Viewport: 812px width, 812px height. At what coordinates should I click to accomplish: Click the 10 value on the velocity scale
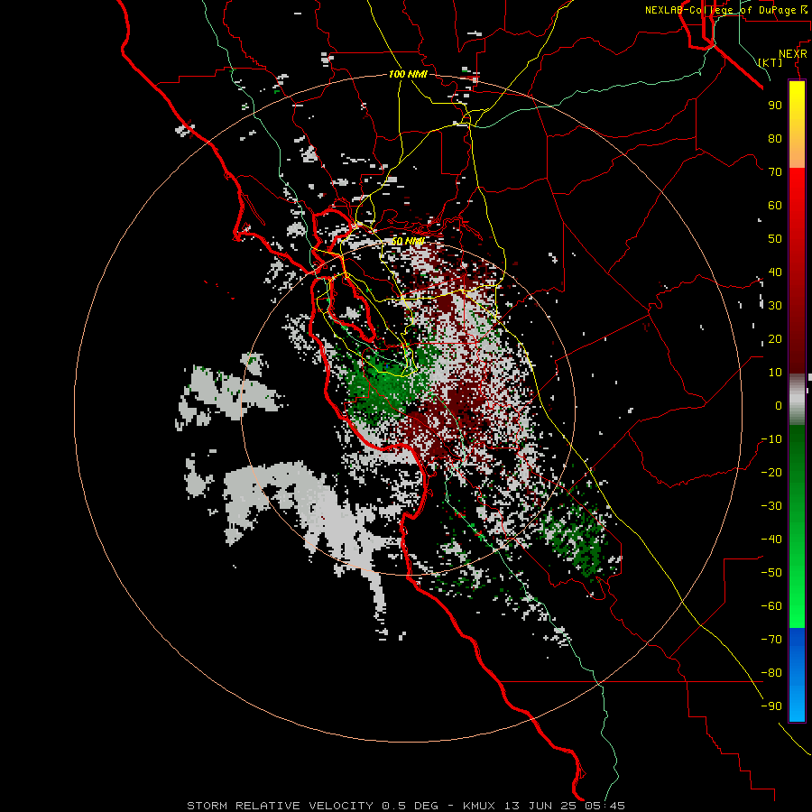(x=775, y=373)
